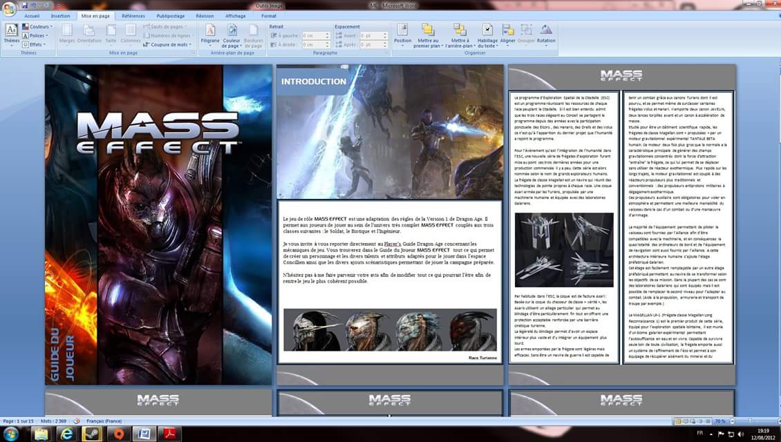Open the Office button menu
Image resolution: width=781 pixels, height=442 pixels.
tap(9, 8)
